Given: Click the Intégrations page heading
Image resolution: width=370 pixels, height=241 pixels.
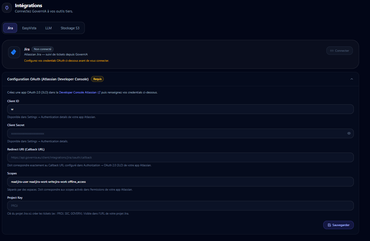Looking at the screenshot, I should point(29,5).
